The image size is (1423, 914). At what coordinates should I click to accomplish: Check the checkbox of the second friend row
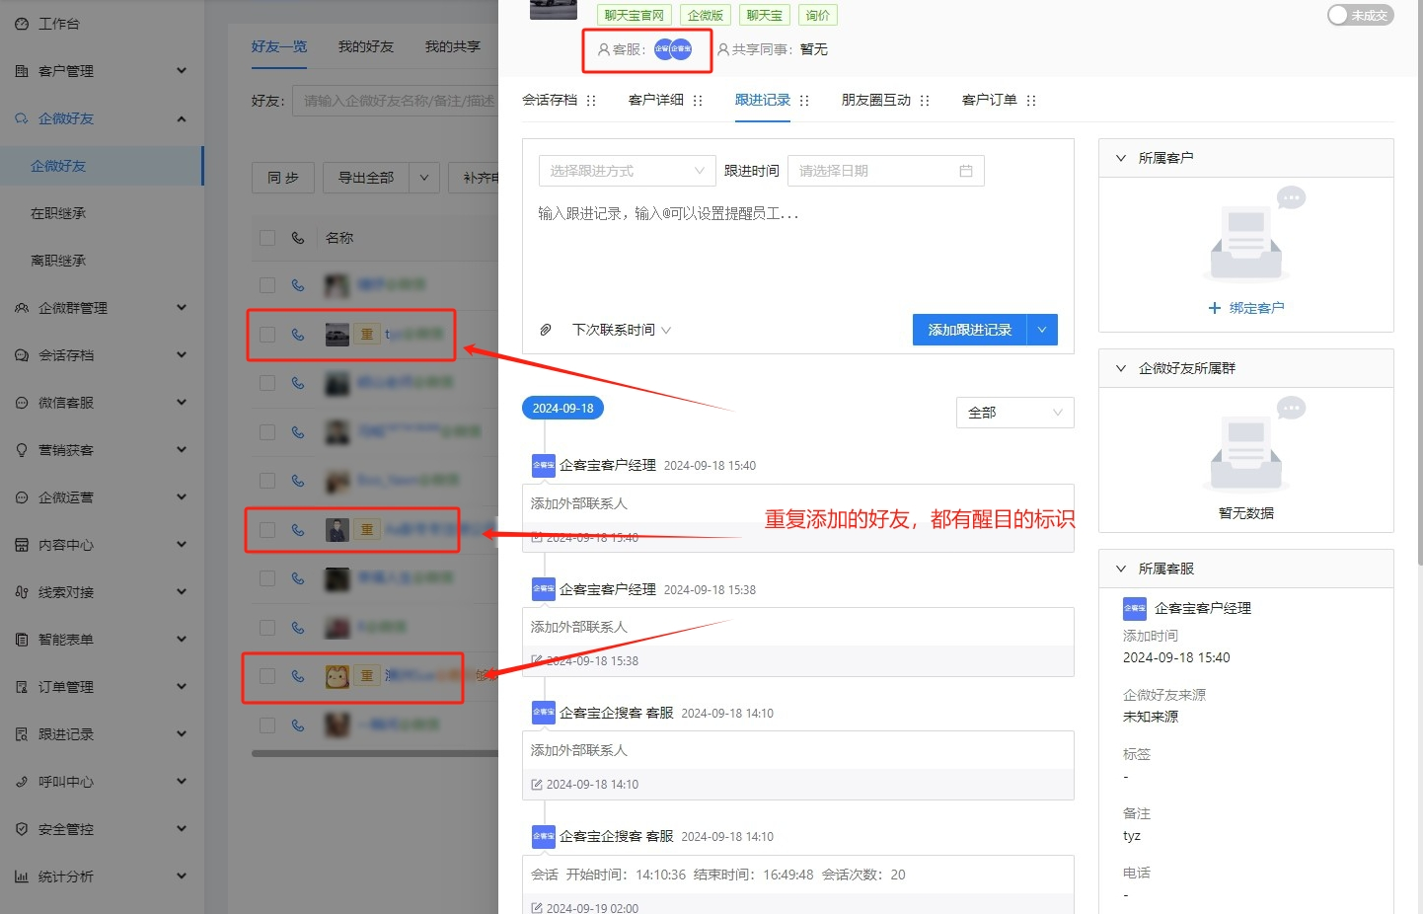coord(267,335)
